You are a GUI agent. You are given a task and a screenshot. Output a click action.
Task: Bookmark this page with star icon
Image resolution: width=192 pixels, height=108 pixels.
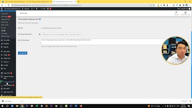coord(154,5)
